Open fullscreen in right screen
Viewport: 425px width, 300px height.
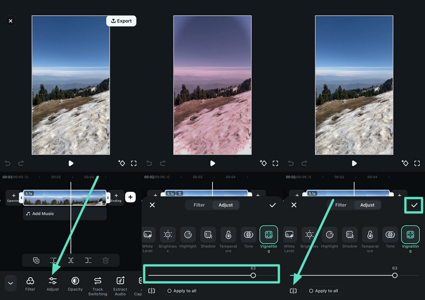pyautogui.click(x=417, y=163)
